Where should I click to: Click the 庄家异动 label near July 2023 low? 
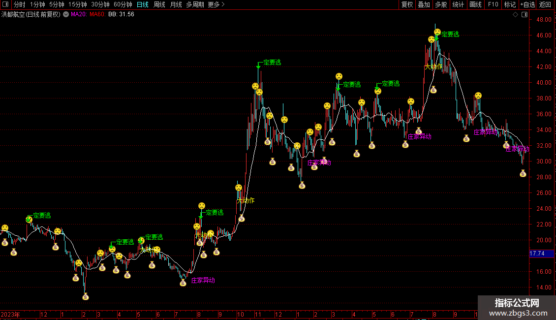tap(203, 281)
